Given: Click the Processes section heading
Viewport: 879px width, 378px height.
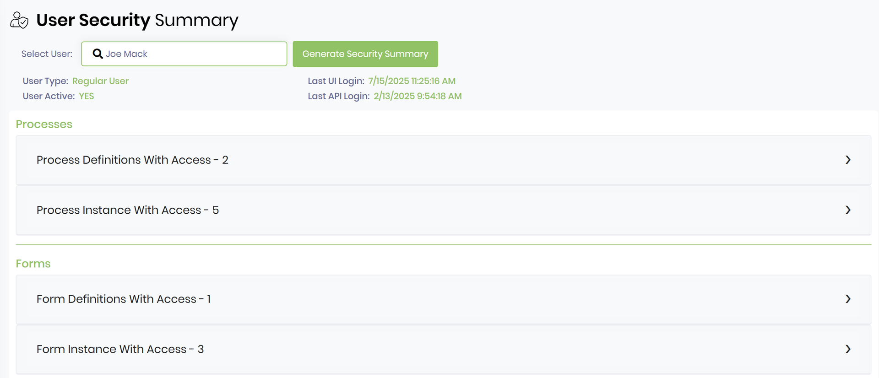Looking at the screenshot, I should (44, 124).
